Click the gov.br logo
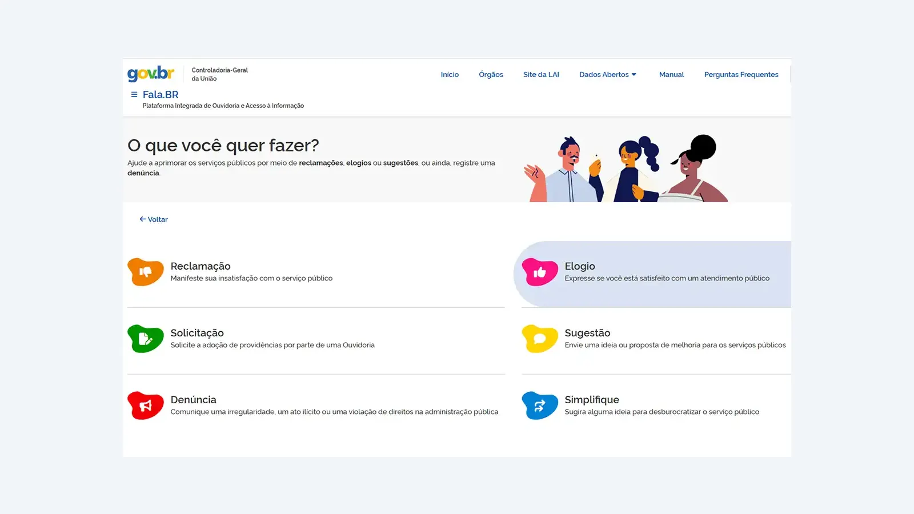The height and width of the screenshot is (514, 914). pos(151,74)
